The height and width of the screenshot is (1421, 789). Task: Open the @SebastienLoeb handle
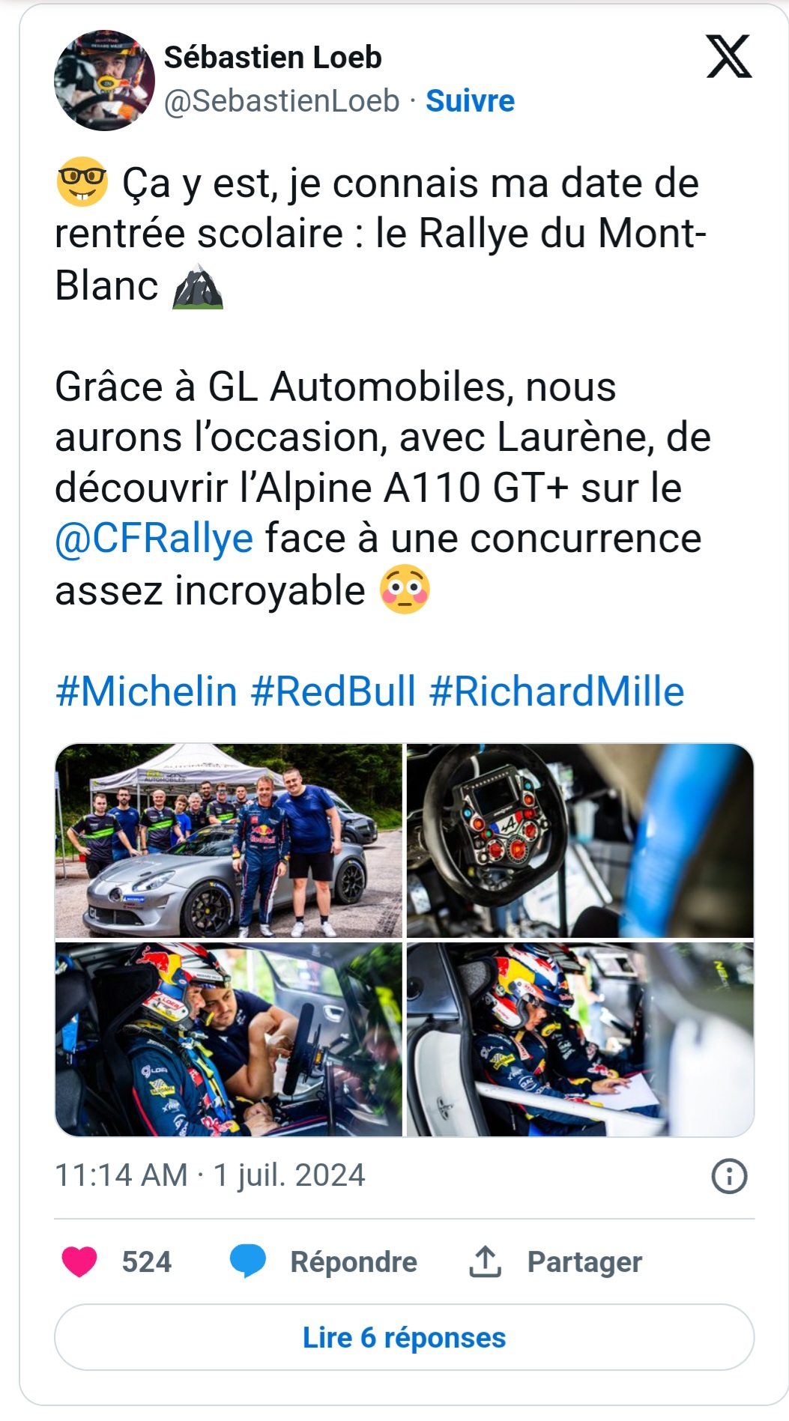pos(282,101)
